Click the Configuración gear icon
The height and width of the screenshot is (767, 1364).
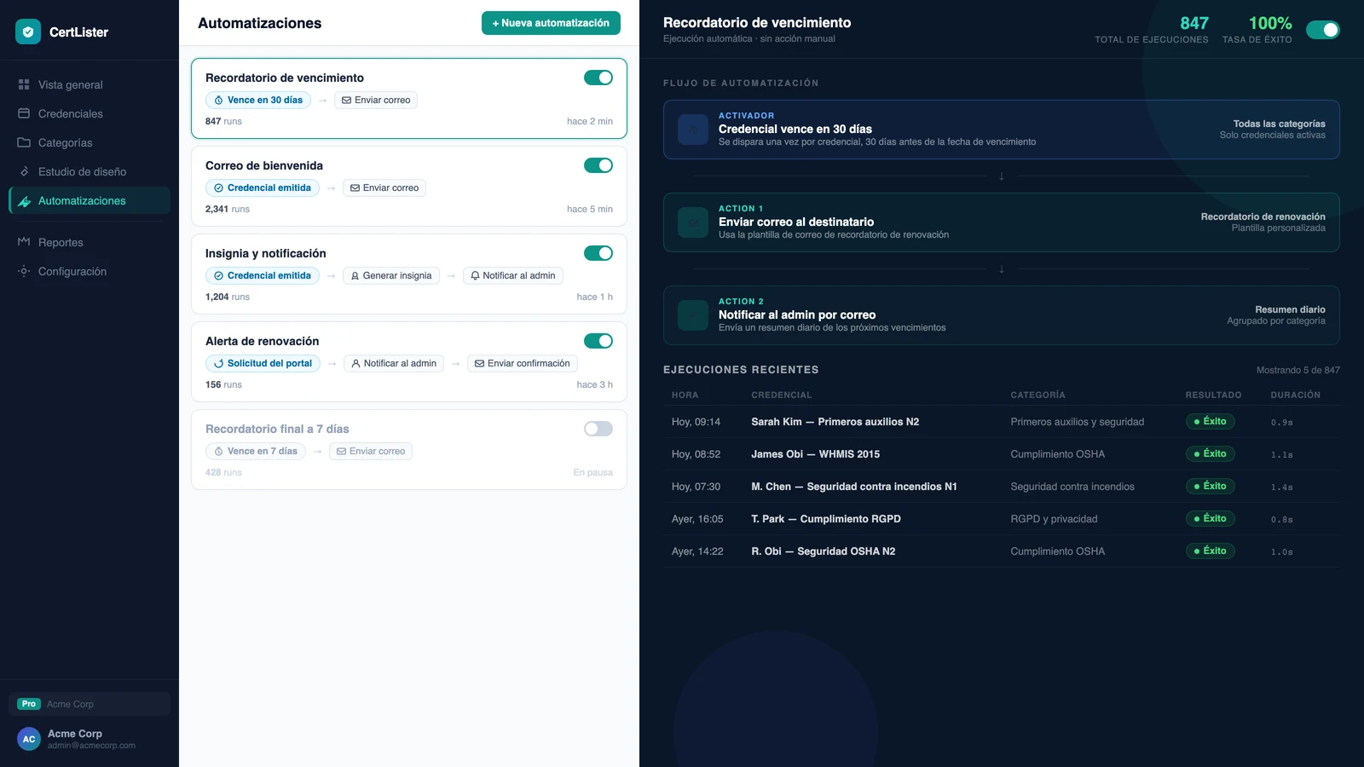coord(24,271)
